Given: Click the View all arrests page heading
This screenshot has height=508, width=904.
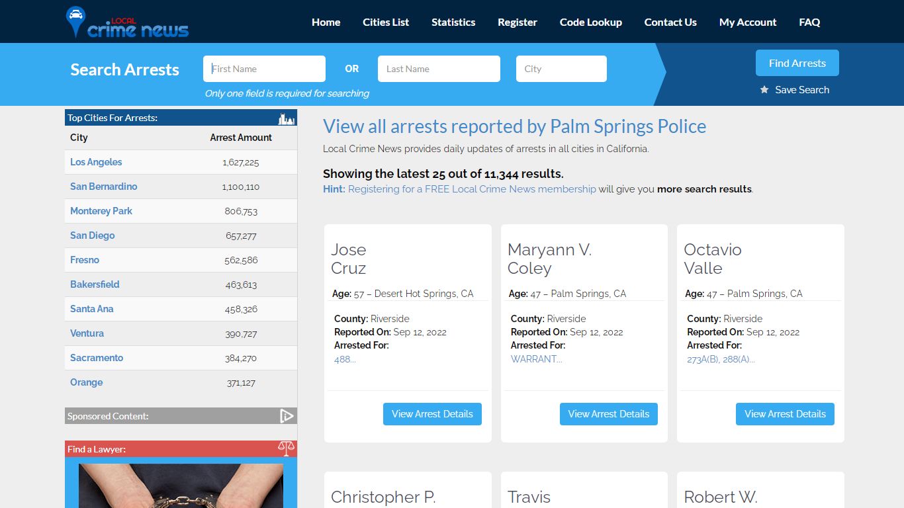Looking at the screenshot, I should click(514, 126).
